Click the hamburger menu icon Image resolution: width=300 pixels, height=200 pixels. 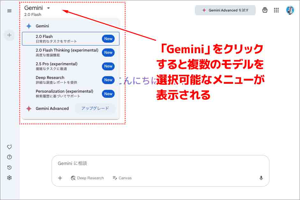pyautogui.click(x=9, y=10)
